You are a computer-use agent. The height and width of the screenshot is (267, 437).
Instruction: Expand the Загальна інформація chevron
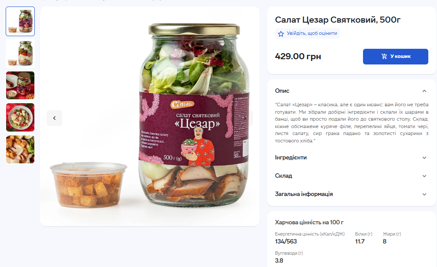pyautogui.click(x=424, y=194)
